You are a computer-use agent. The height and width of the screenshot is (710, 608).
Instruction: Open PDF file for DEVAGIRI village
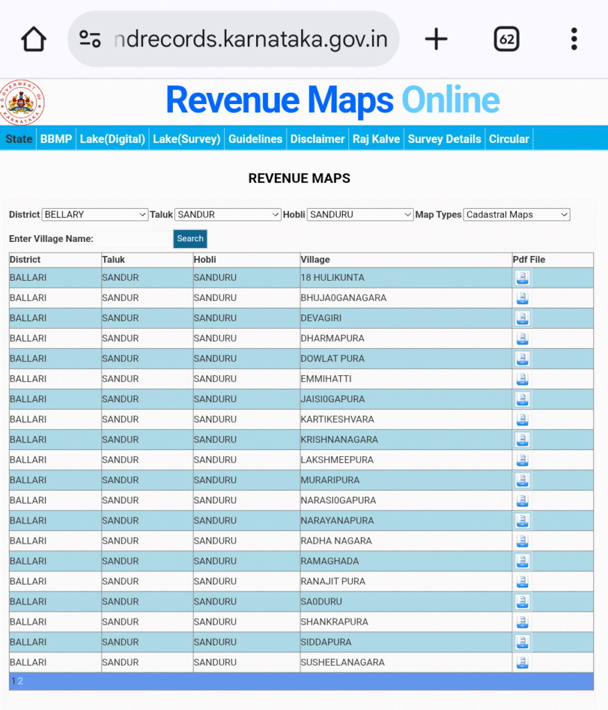pos(523,318)
